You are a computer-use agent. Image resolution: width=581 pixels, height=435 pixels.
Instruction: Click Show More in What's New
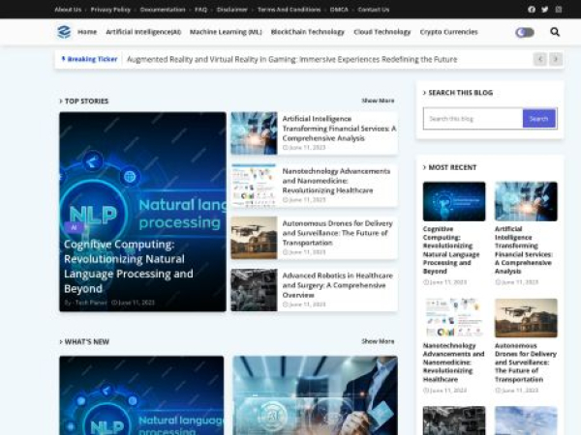pos(378,341)
